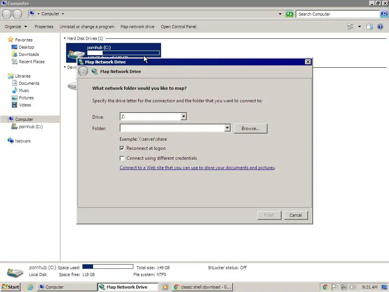Click Chrome icon in system tray
The height and width of the screenshot is (292, 389).
pos(325,287)
